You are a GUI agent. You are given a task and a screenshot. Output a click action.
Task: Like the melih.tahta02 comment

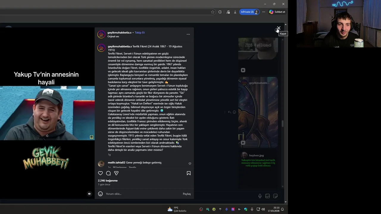tap(190, 164)
